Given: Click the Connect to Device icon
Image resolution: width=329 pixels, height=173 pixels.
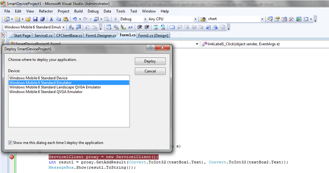Looking at the screenshot, I should click(x=71, y=27).
